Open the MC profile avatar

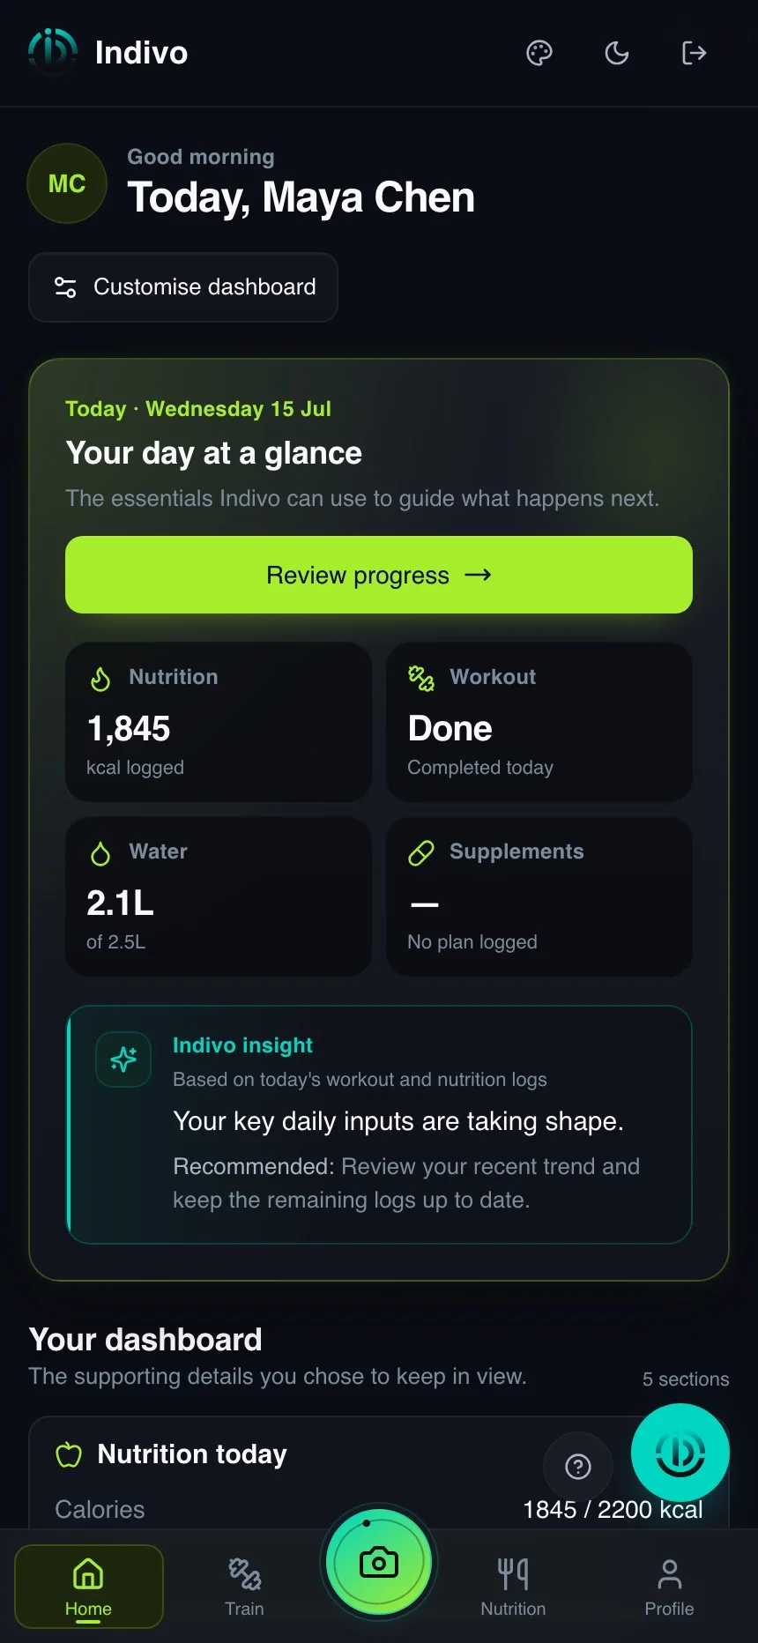(x=67, y=183)
